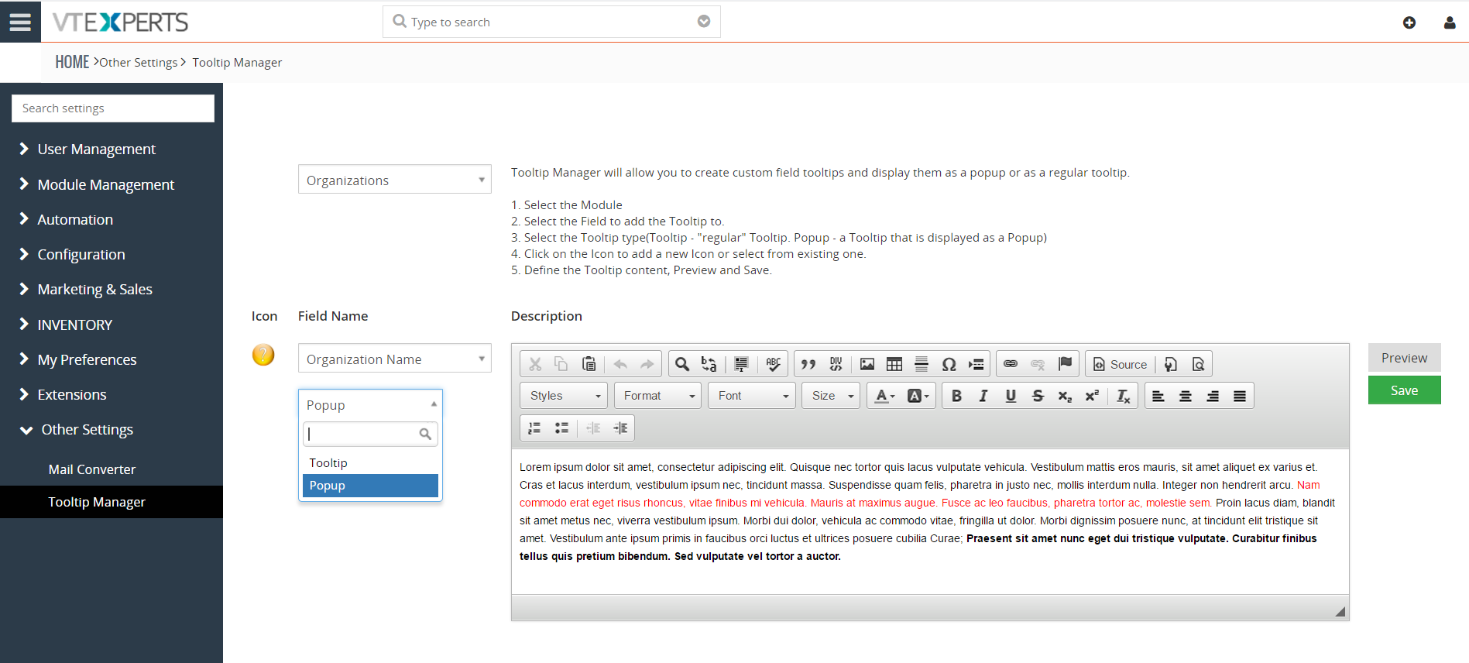Click the Anchor flag icon
The height and width of the screenshot is (663, 1469).
[x=1066, y=364]
